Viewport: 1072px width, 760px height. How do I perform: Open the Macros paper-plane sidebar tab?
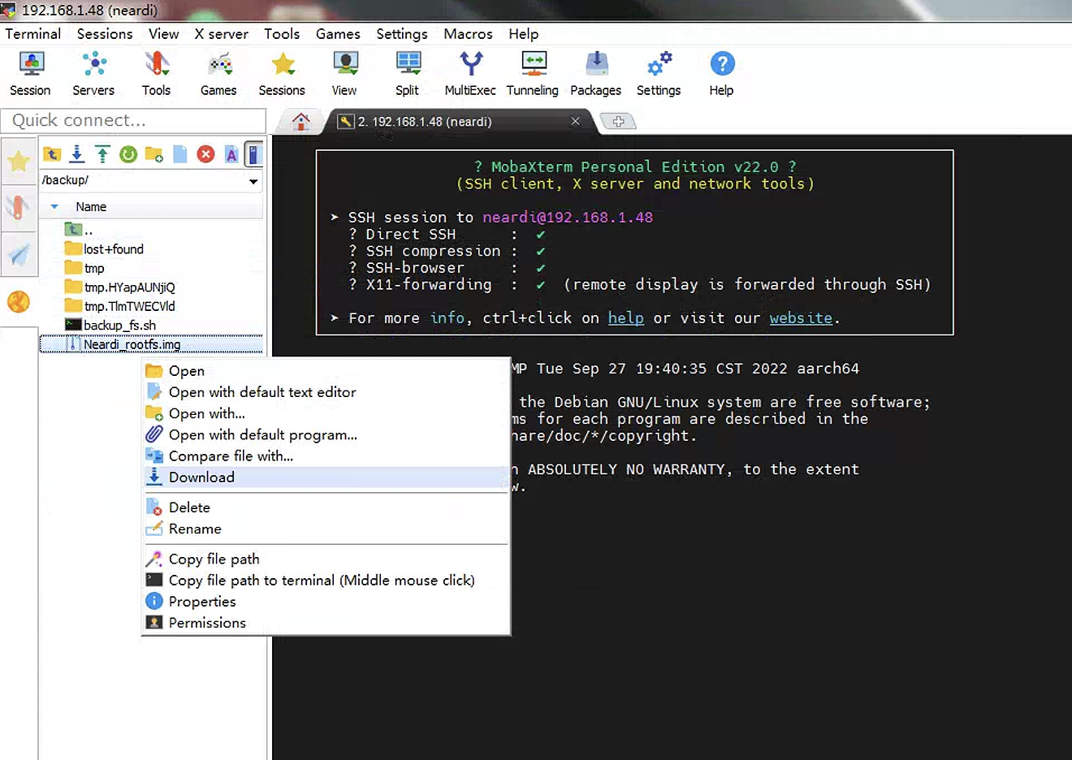(19, 255)
